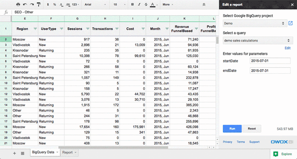This screenshot has height=159, width=297.
Task: Add a new sheet
Action: [x=15, y=153]
